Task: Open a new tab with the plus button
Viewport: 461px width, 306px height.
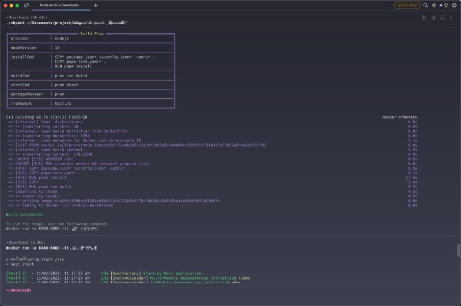Action: tap(96, 5)
